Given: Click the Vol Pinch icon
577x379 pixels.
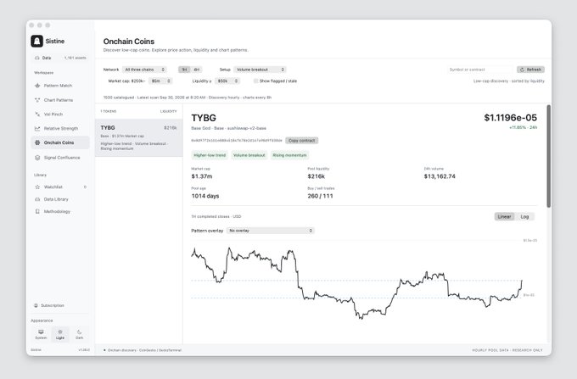Looking at the screenshot, I should [37, 114].
